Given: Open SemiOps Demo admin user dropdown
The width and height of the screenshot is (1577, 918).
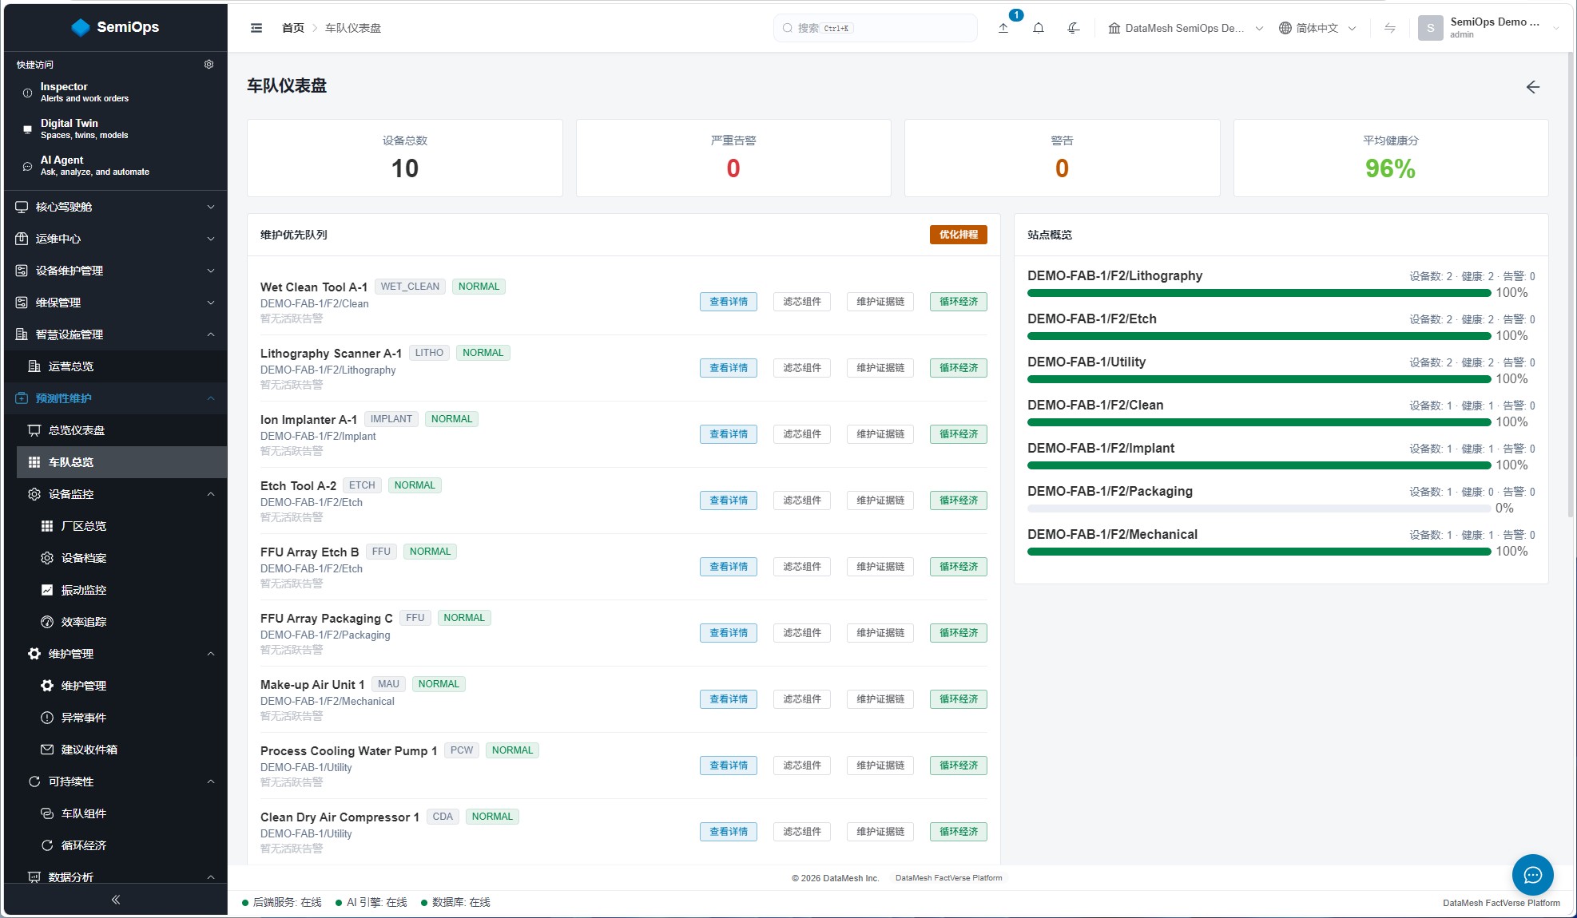Looking at the screenshot, I should [x=1489, y=28].
